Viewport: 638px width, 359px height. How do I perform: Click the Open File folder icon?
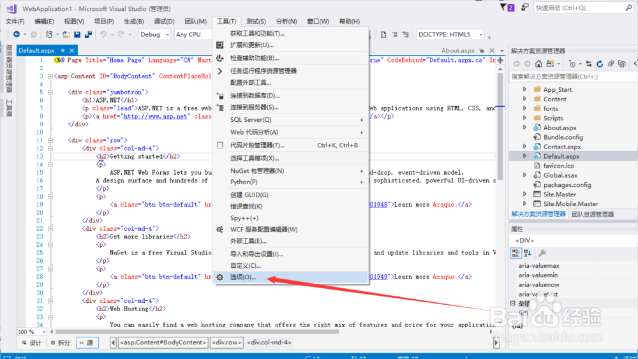(66, 34)
